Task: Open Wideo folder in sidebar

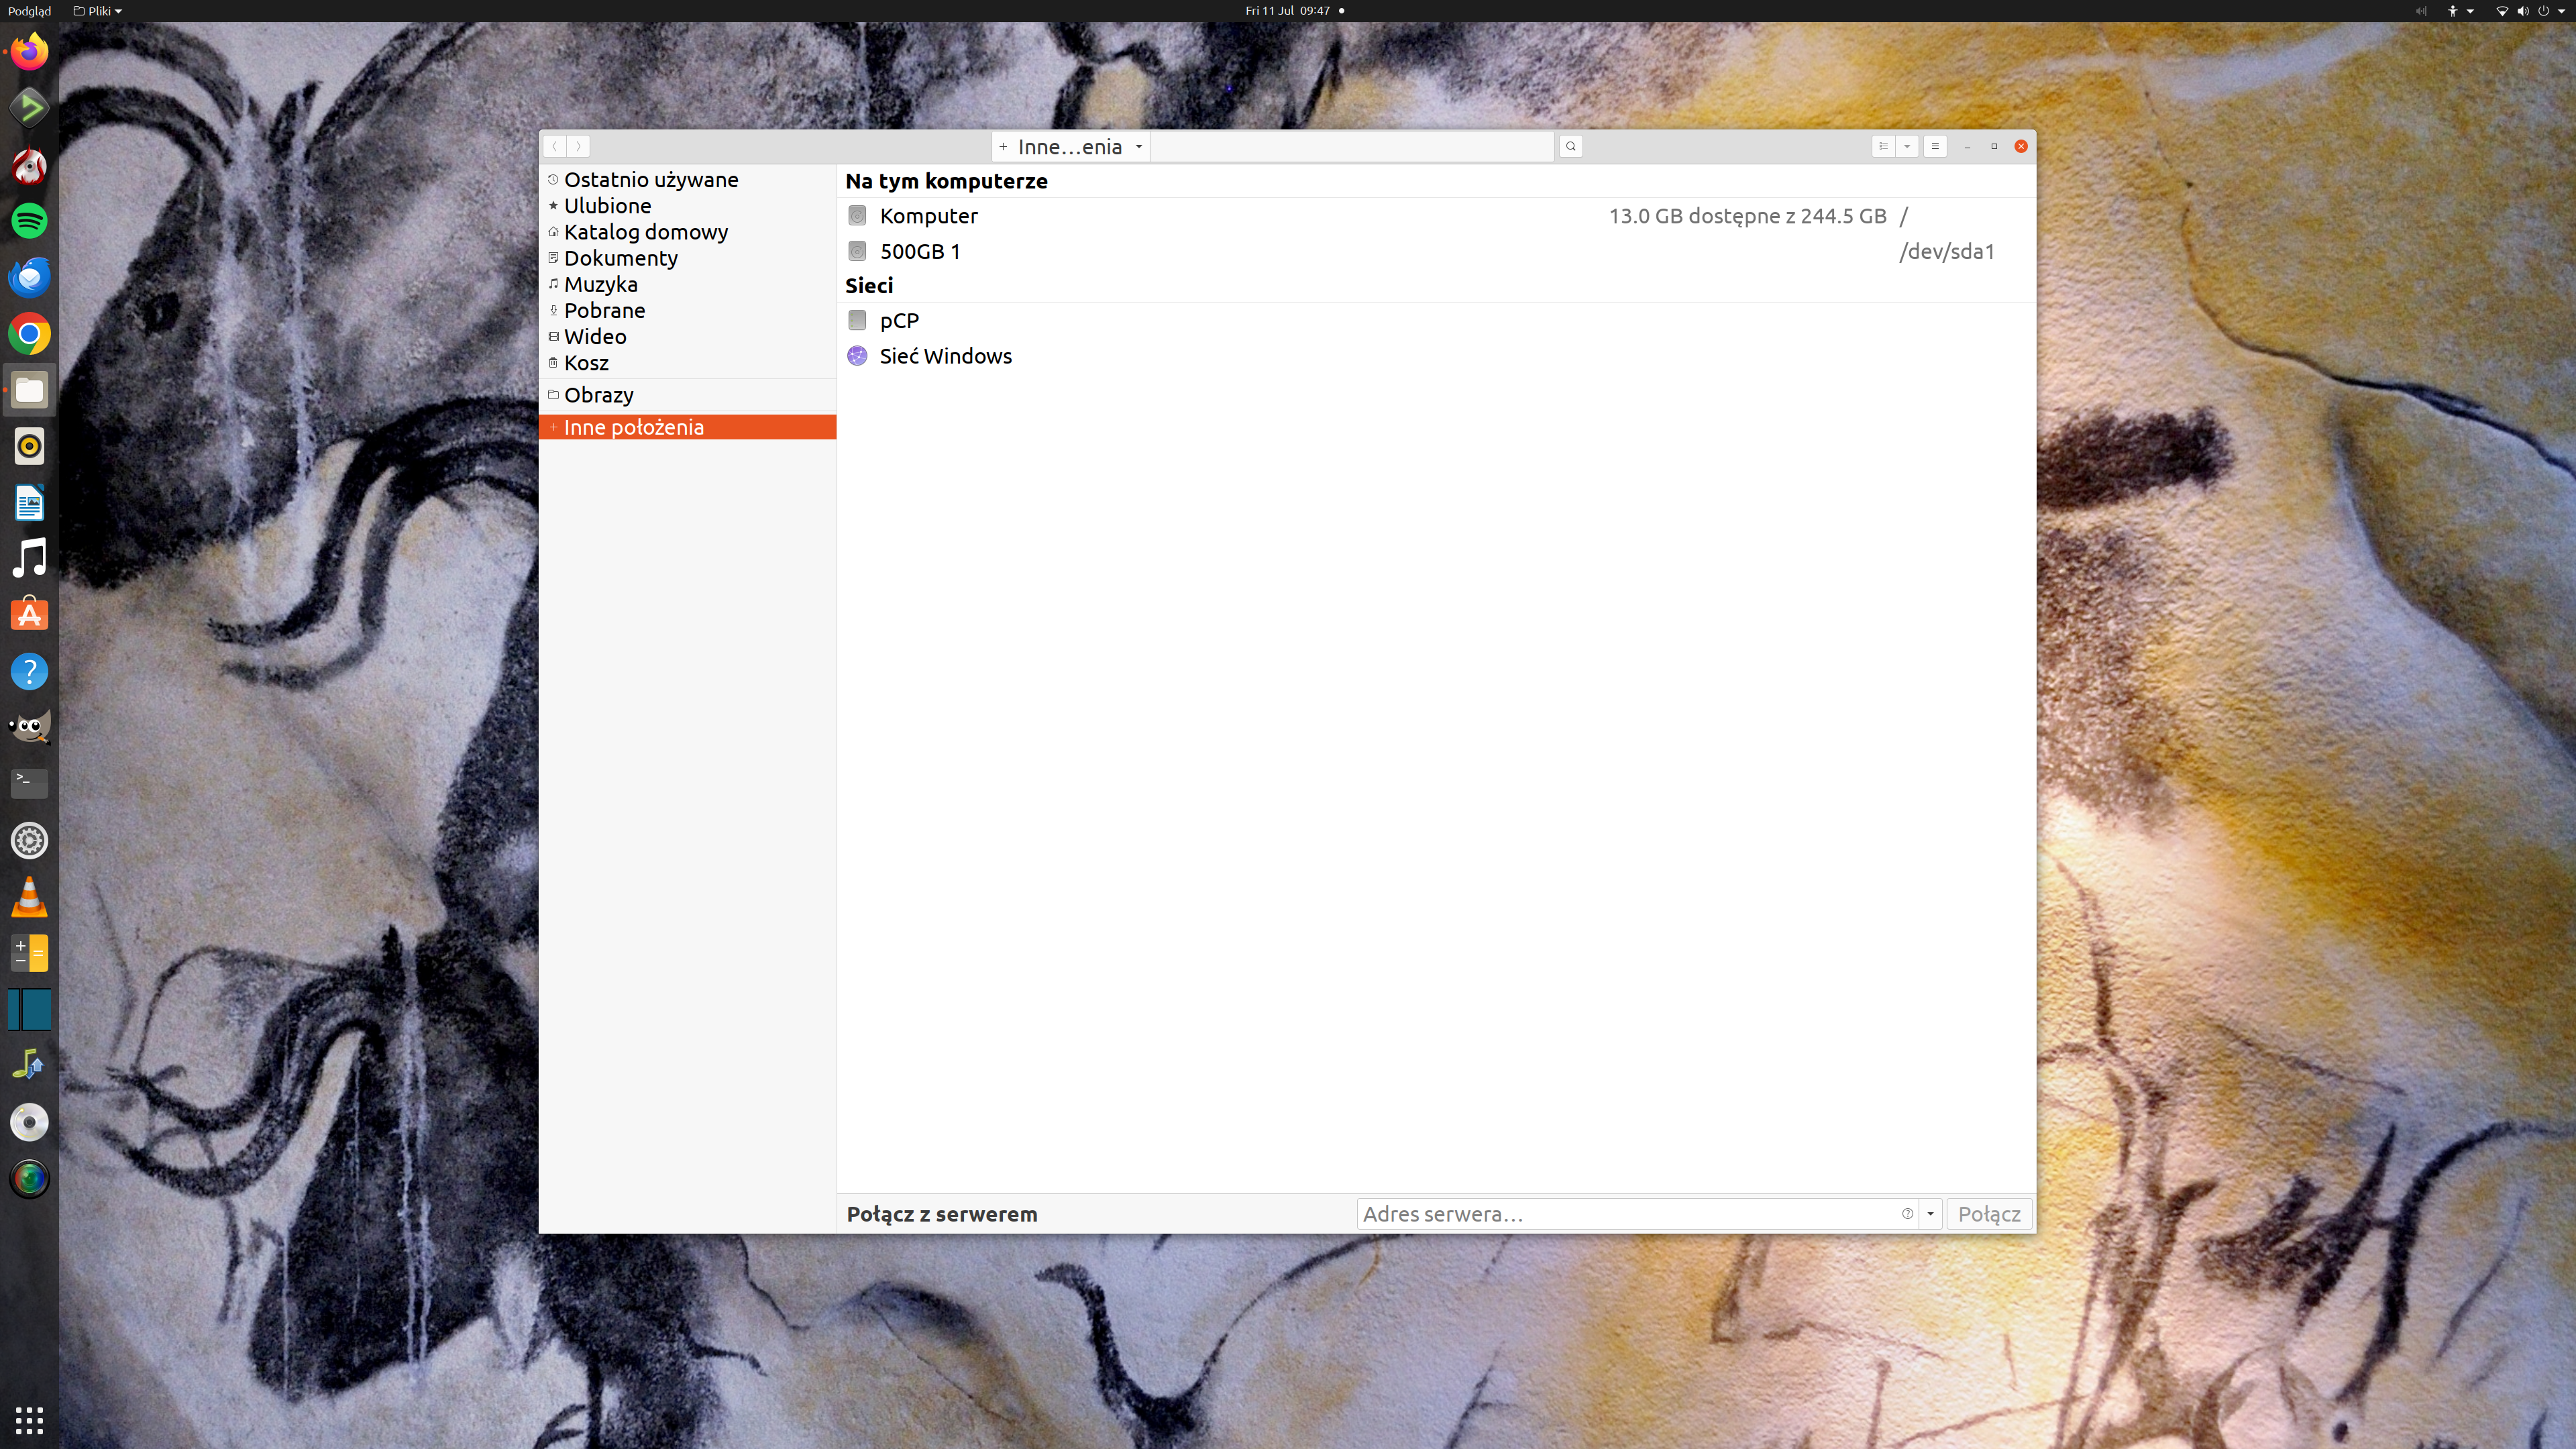Action: [687, 337]
